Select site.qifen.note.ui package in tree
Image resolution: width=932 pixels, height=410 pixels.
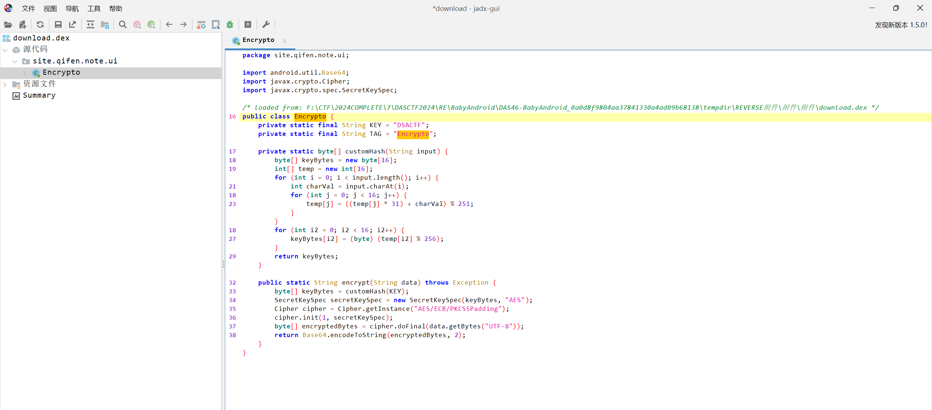pyautogui.click(x=75, y=61)
